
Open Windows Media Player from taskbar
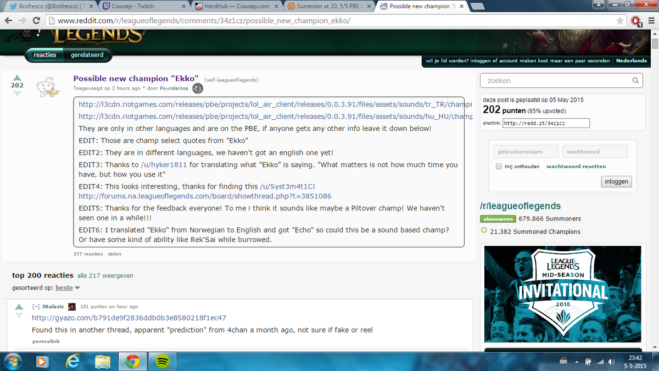tap(42, 361)
